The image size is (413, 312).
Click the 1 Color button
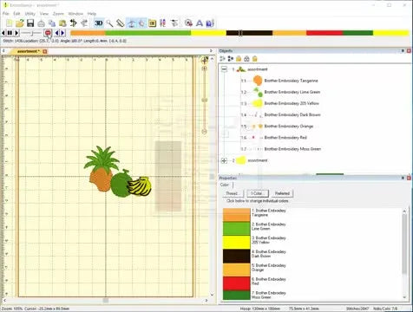258,193
